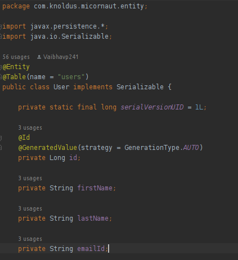Click the package name com.knoldus.micornaut.entity
Viewport: 238px width, 260px height.
coord(89,6)
